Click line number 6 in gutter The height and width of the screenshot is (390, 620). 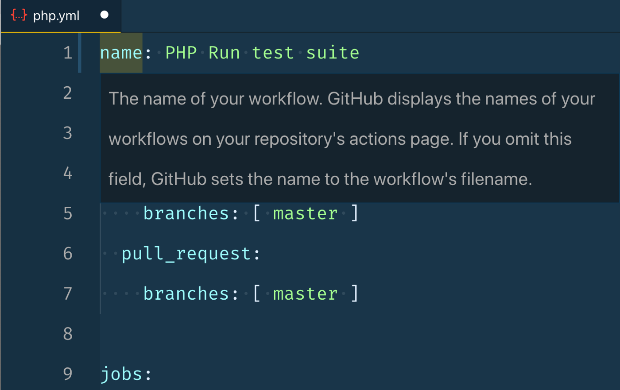(68, 254)
